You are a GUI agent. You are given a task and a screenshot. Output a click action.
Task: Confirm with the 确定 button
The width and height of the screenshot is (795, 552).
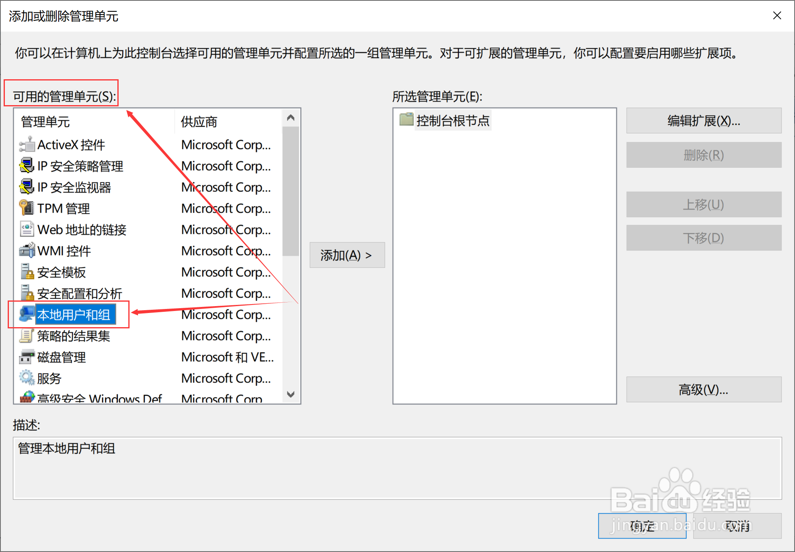click(x=642, y=526)
